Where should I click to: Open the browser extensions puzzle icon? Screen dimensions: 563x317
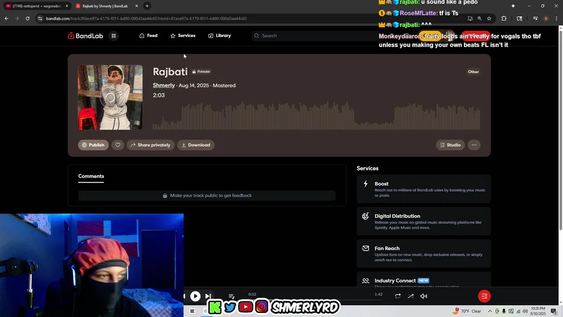[504, 18]
